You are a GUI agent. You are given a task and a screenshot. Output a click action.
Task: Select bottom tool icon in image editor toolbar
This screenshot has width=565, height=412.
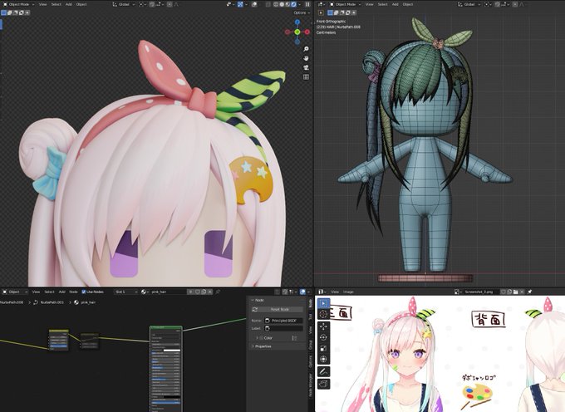click(x=323, y=384)
